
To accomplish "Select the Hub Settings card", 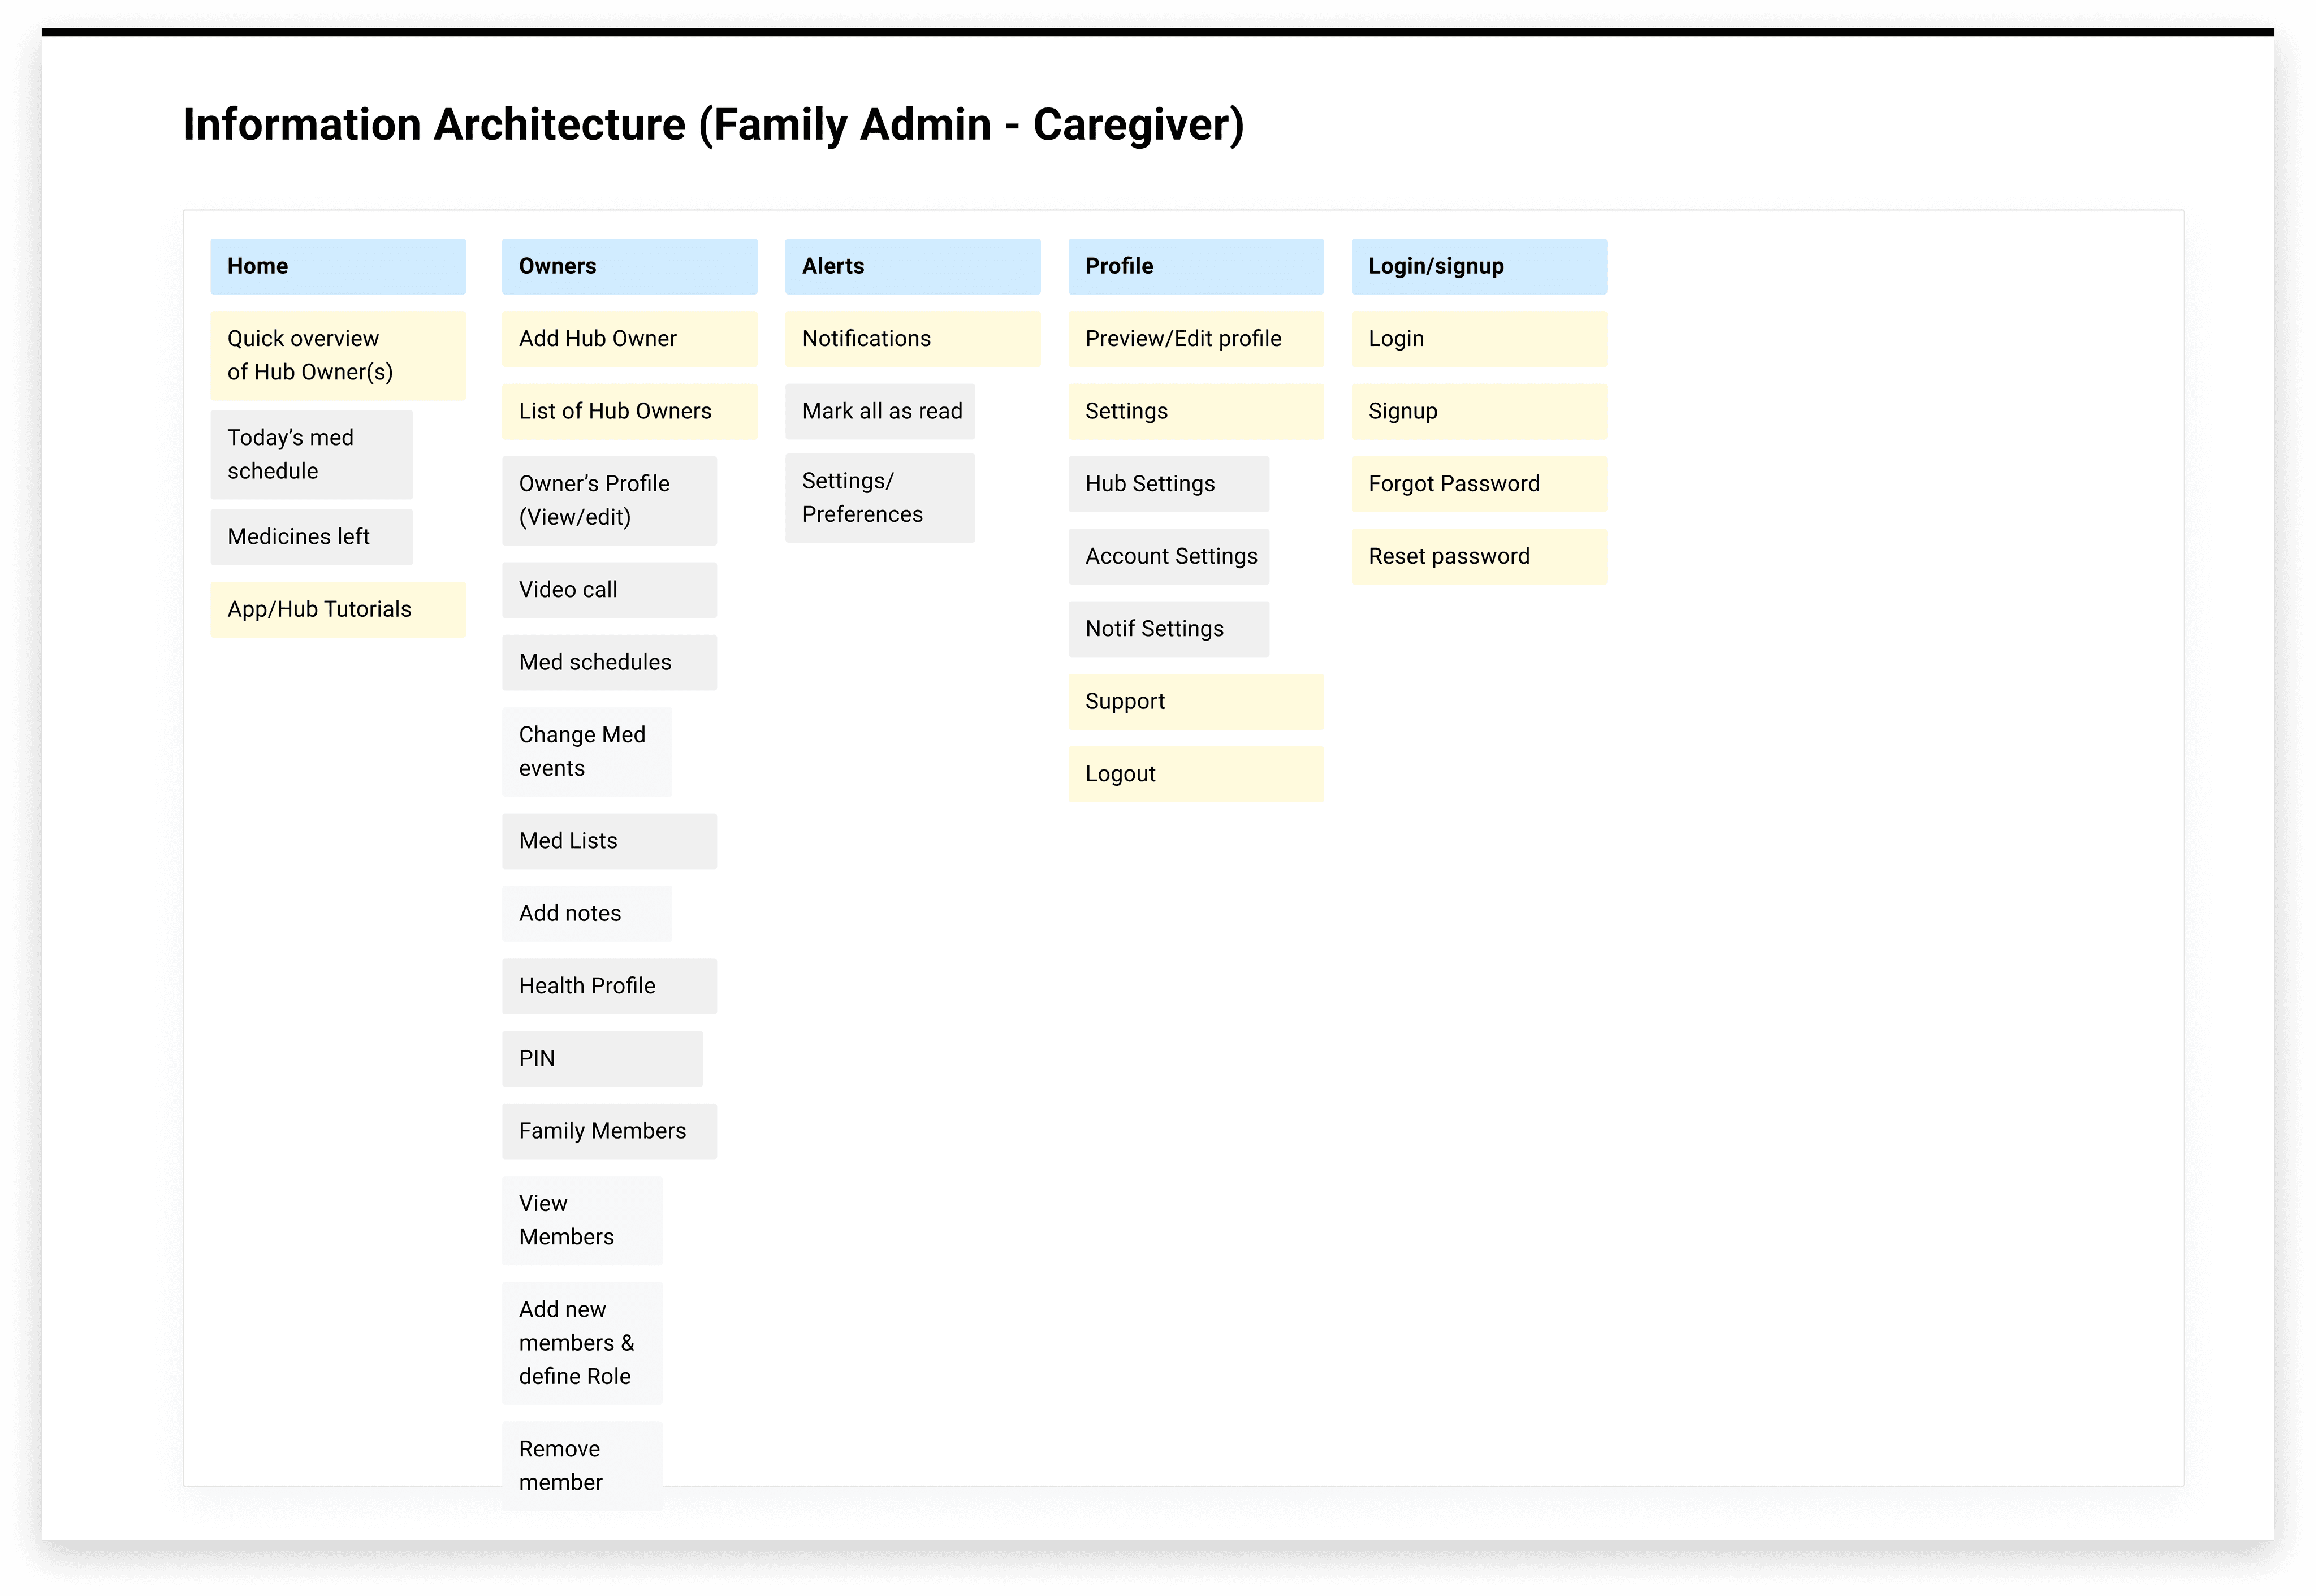I will pos(1168,484).
